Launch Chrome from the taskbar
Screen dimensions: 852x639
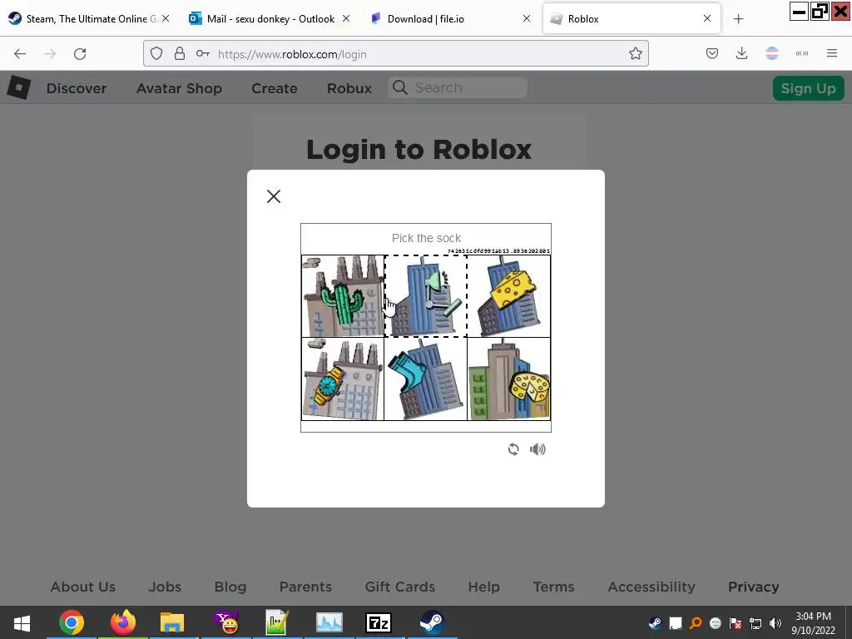pos(72,622)
